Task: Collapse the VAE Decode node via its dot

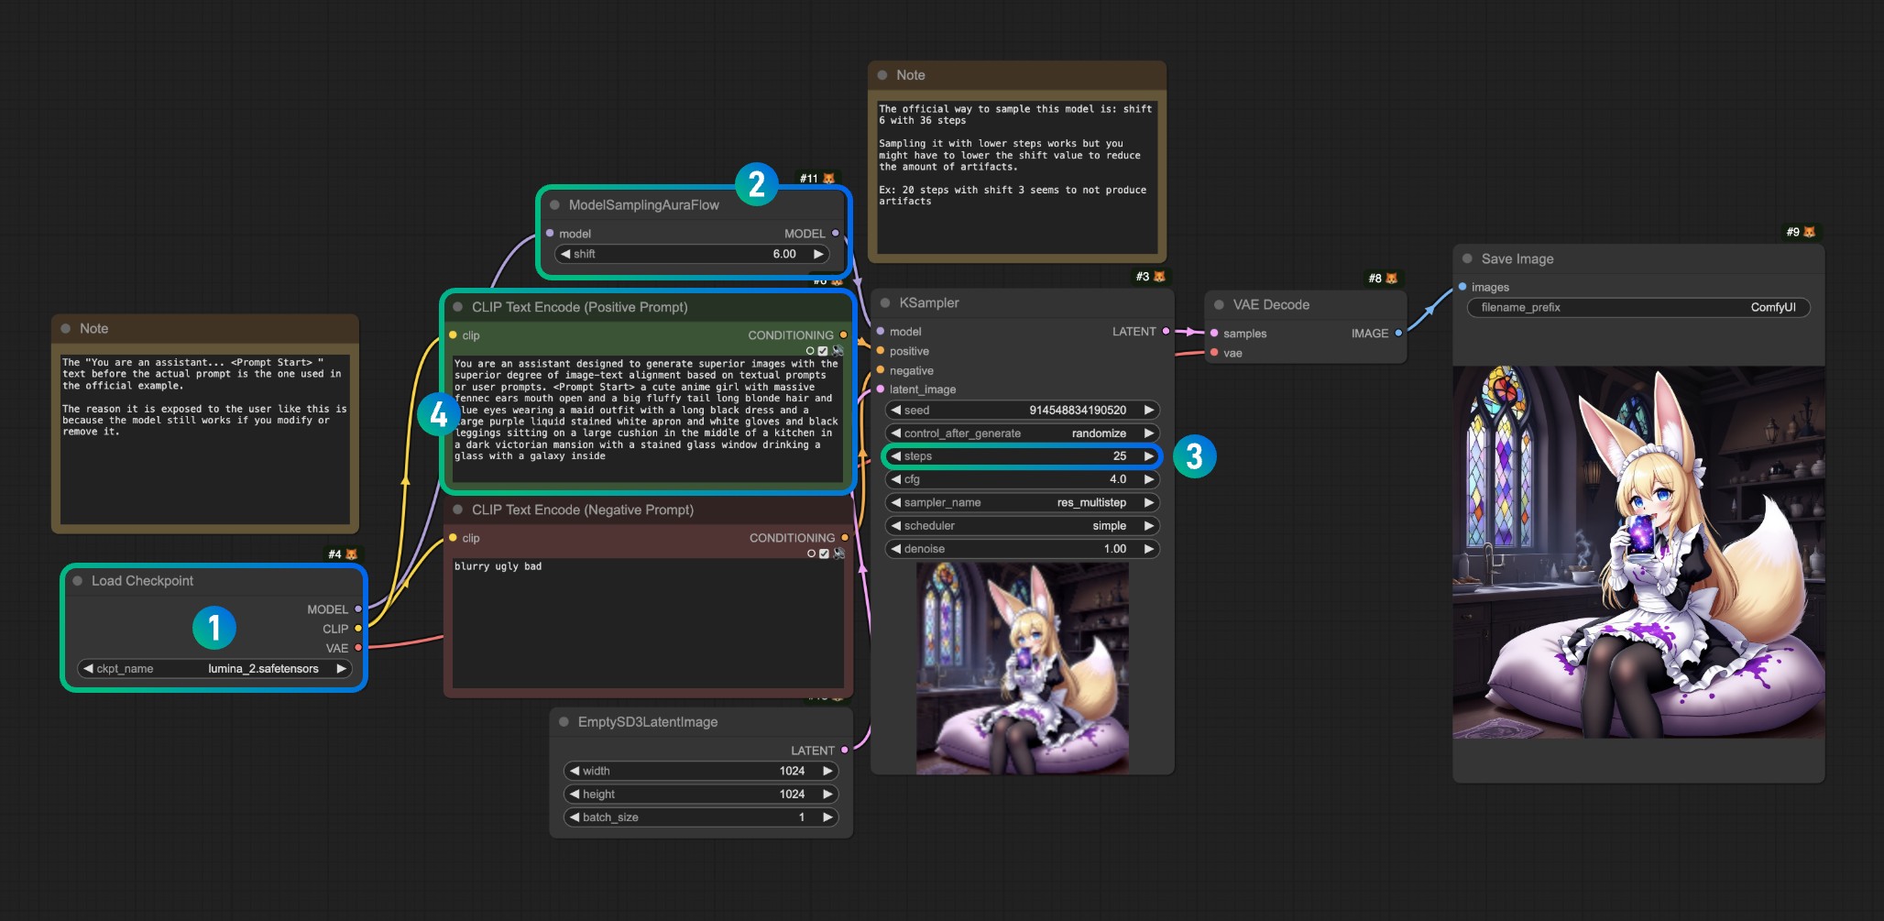Action: pos(1219,304)
